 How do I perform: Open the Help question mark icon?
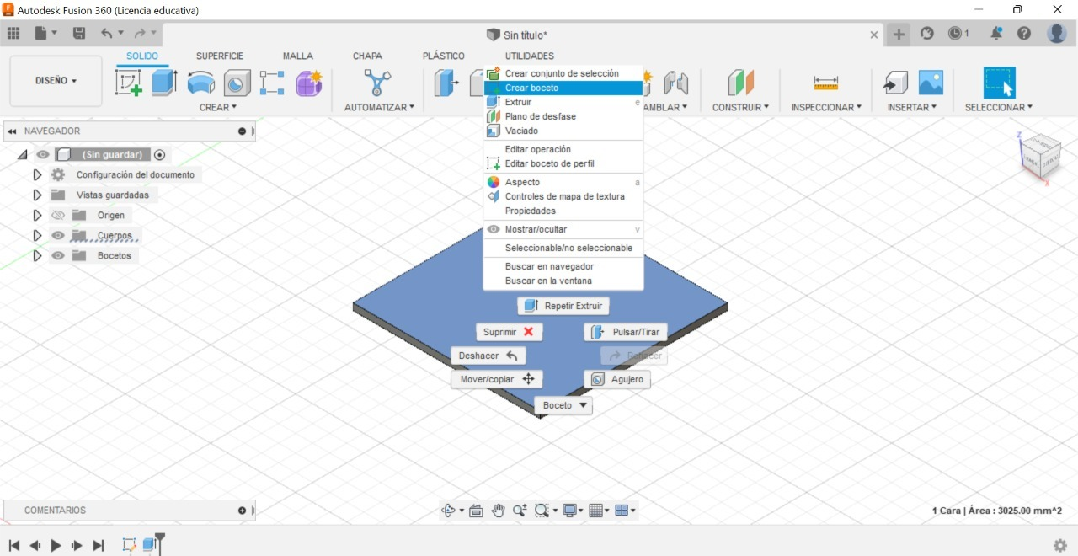[x=1024, y=34]
